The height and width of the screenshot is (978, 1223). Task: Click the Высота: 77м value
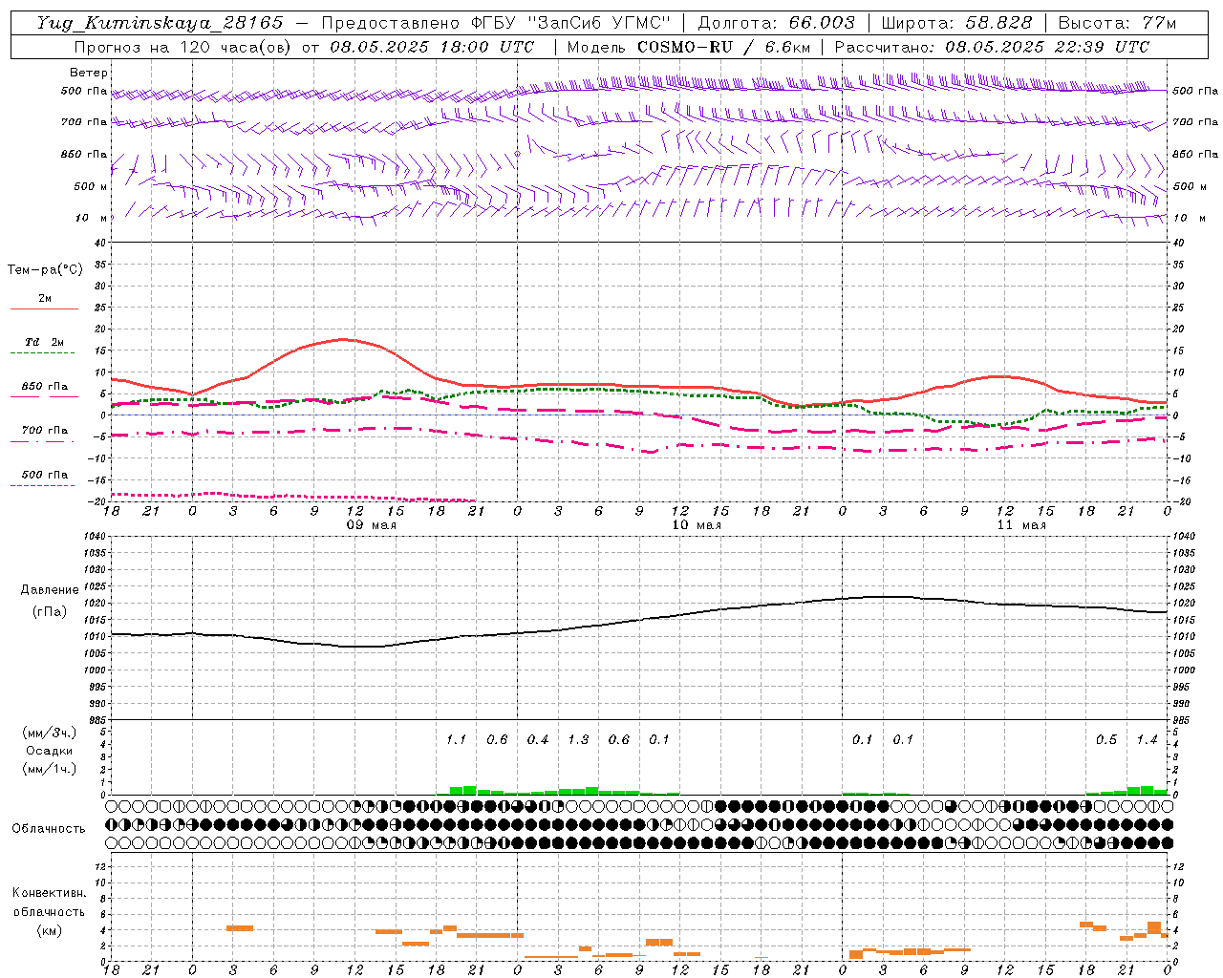pos(1118,23)
